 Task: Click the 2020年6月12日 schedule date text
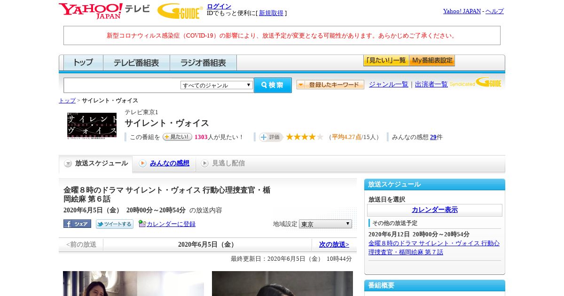(419, 234)
